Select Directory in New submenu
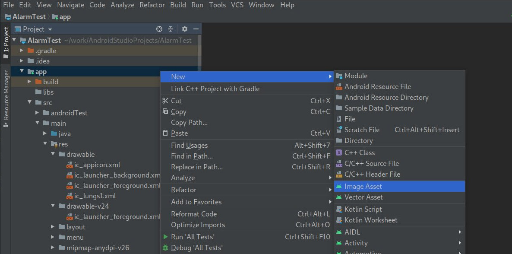512x254 pixels. [x=399, y=140]
